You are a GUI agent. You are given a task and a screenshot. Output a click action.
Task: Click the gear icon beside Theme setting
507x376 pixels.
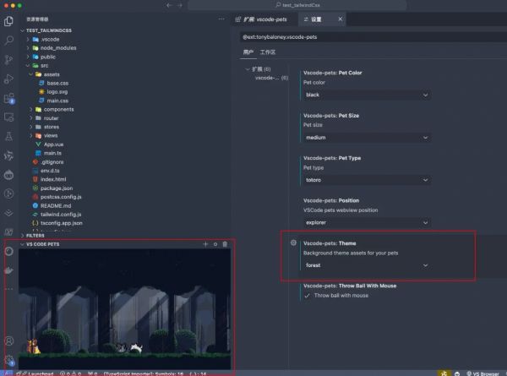coord(293,242)
